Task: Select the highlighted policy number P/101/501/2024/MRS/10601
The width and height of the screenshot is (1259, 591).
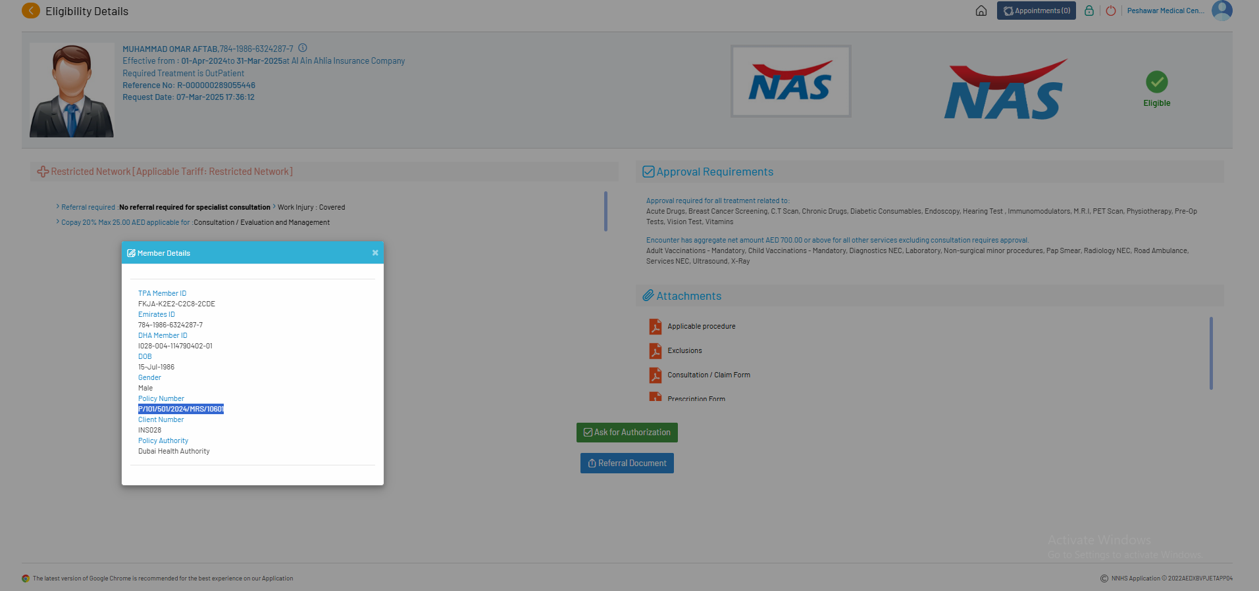Action: [x=181, y=409]
